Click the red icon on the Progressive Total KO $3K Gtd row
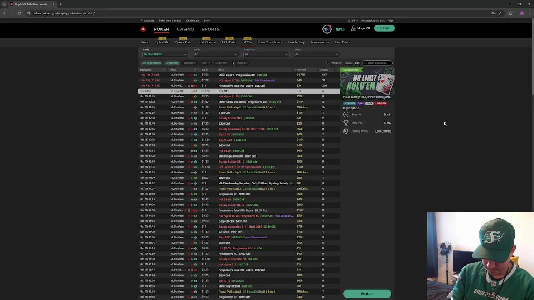Screen dimensions: 534x300 click(x=196, y=86)
